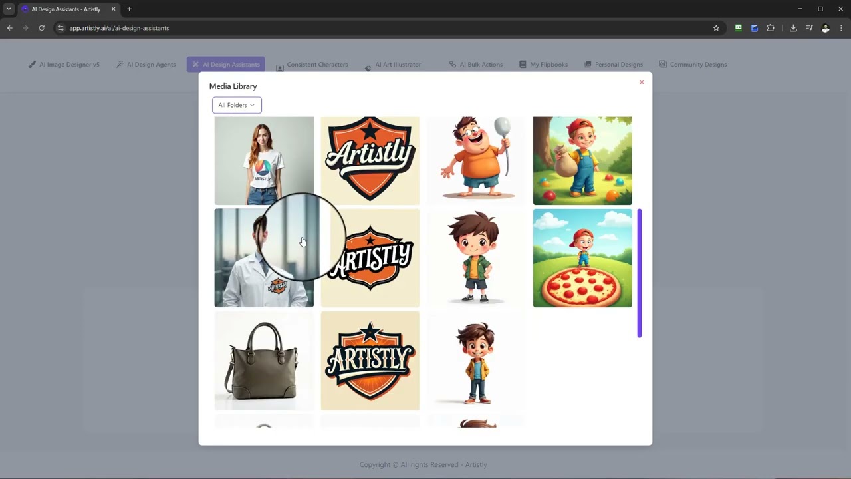The image size is (851, 479).
Task: Pick the boy in overalls with sack image
Action: [x=582, y=160]
